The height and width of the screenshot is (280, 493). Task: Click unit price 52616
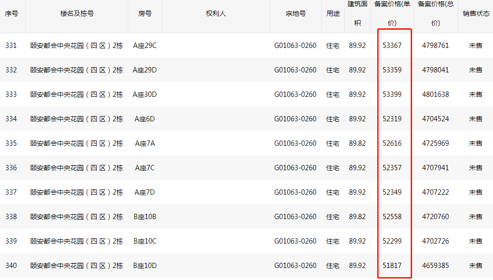pos(392,143)
